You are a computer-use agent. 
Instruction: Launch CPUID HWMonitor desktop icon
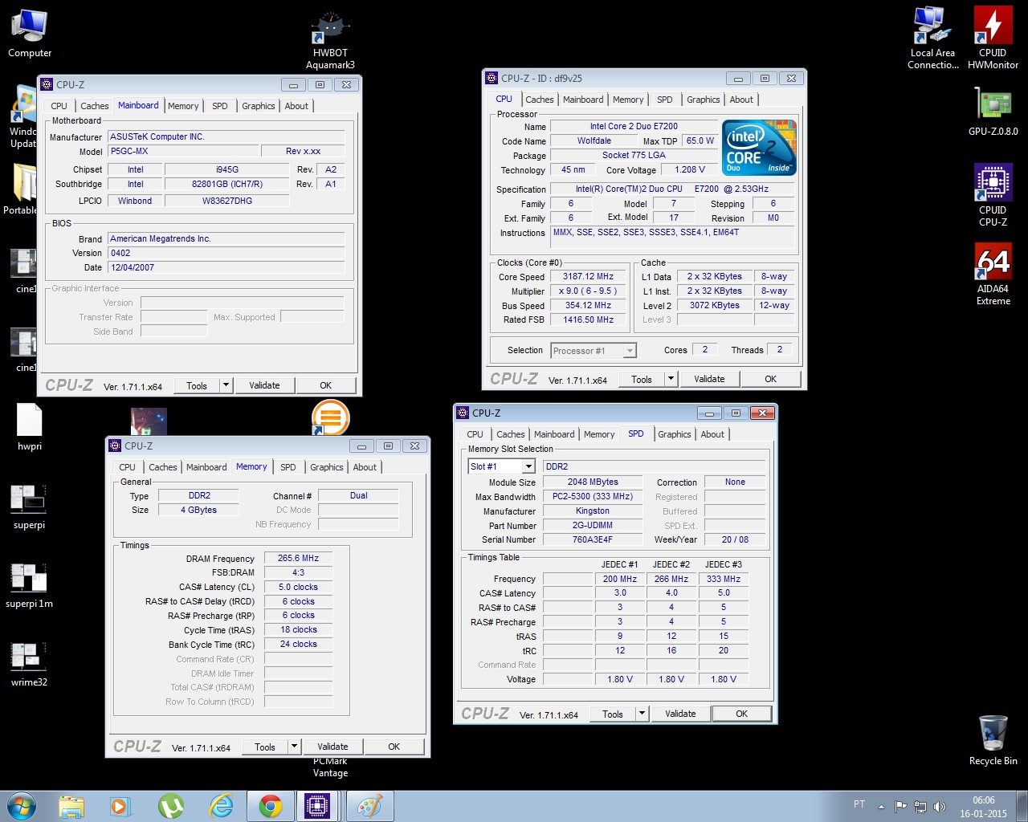pyautogui.click(x=993, y=38)
